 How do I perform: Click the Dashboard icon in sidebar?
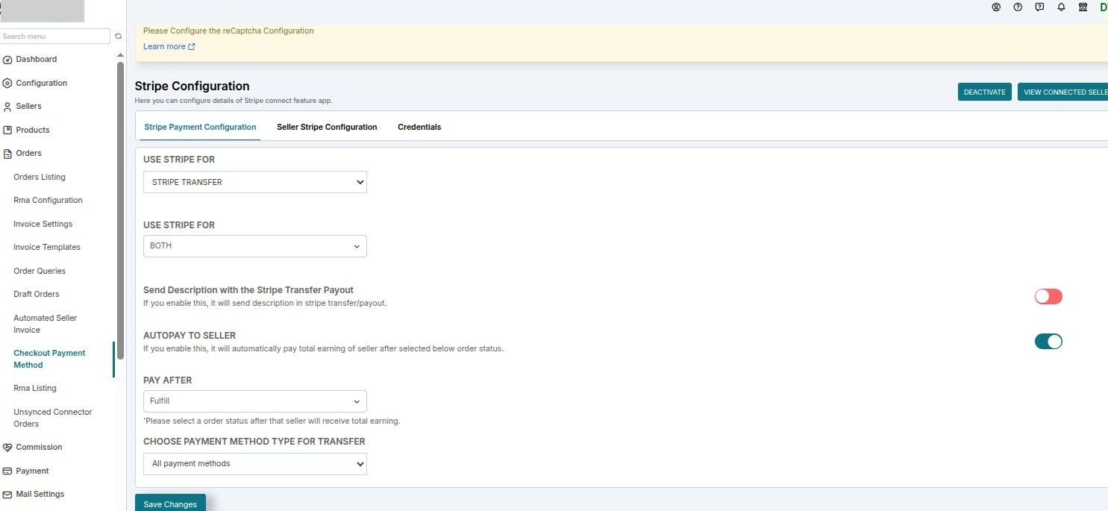coord(7,60)
